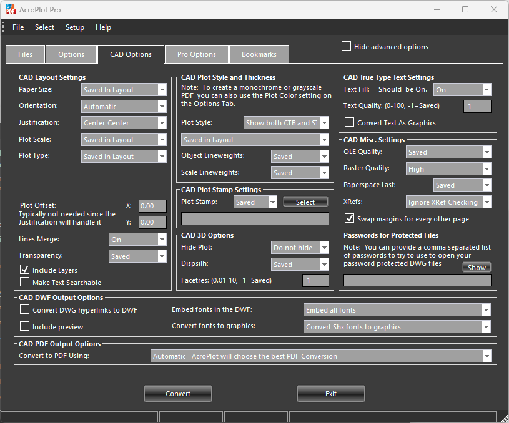The width and height of the screenshot is (509, 423).
Task: Maximize the AcroPlot Pro window
Action: coord(465,9)
